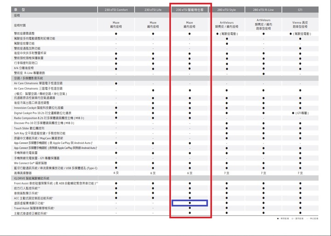Click the 'ACC 主動式固定車距巡航系統' row label
This screenshot has height=236, width=331.
(x=34, y=198)
